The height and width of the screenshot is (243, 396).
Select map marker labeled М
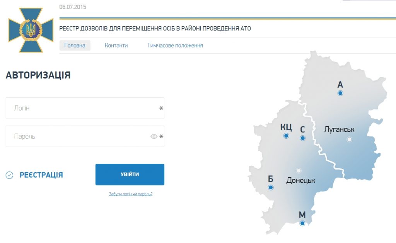click(302, 223)
